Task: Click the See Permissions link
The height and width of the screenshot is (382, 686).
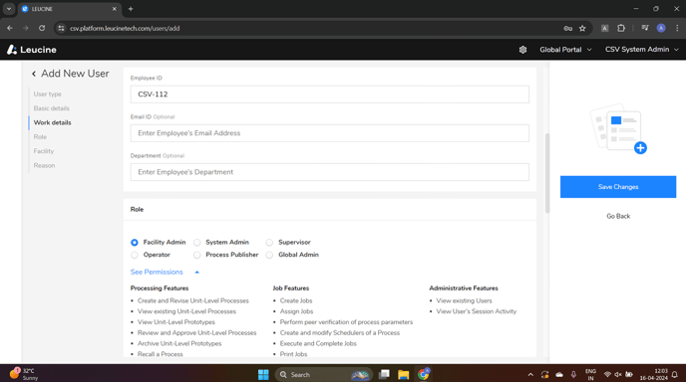Action: pos(157,272)
